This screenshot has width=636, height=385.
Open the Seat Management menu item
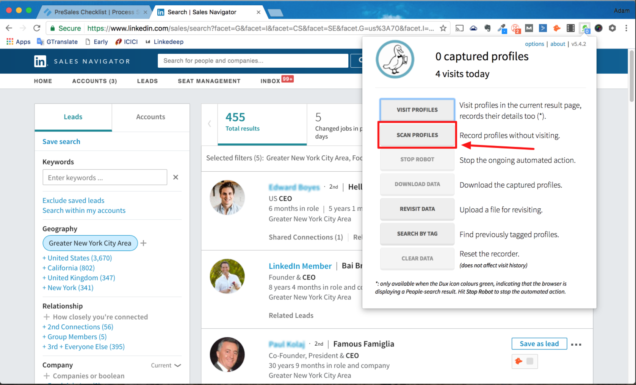click(x=209, y=81)
